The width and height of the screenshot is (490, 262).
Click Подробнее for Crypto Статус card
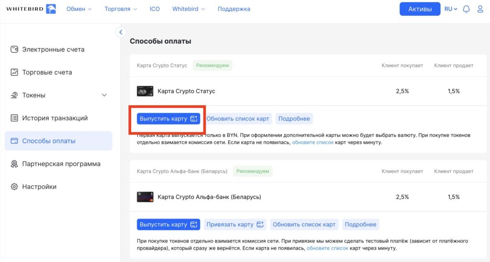click(294, 119)
